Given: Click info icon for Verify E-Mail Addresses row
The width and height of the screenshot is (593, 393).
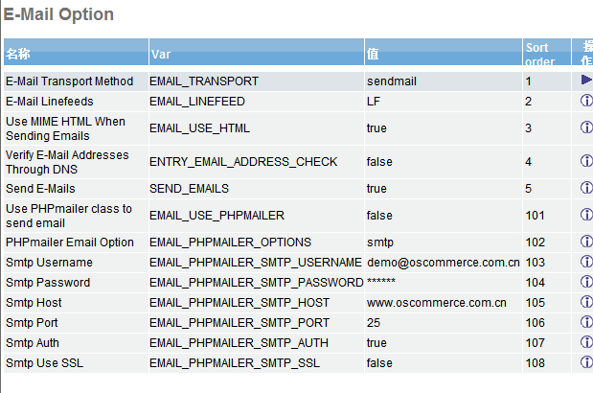Looking at the screenshot, I should (586, 161).
